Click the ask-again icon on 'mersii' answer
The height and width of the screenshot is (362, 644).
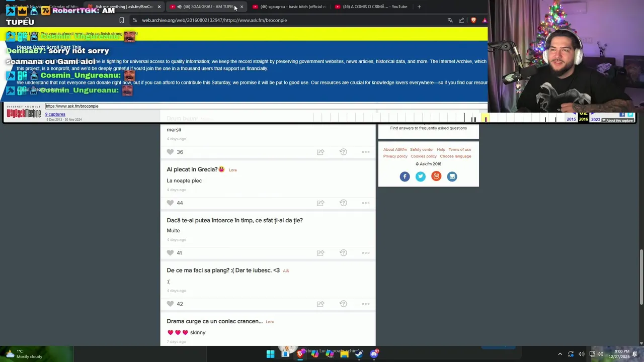coord(343,152)
